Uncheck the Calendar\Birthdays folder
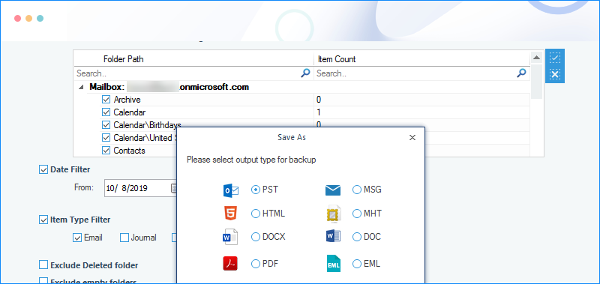600x284 pixels. [x=106, y=125]
